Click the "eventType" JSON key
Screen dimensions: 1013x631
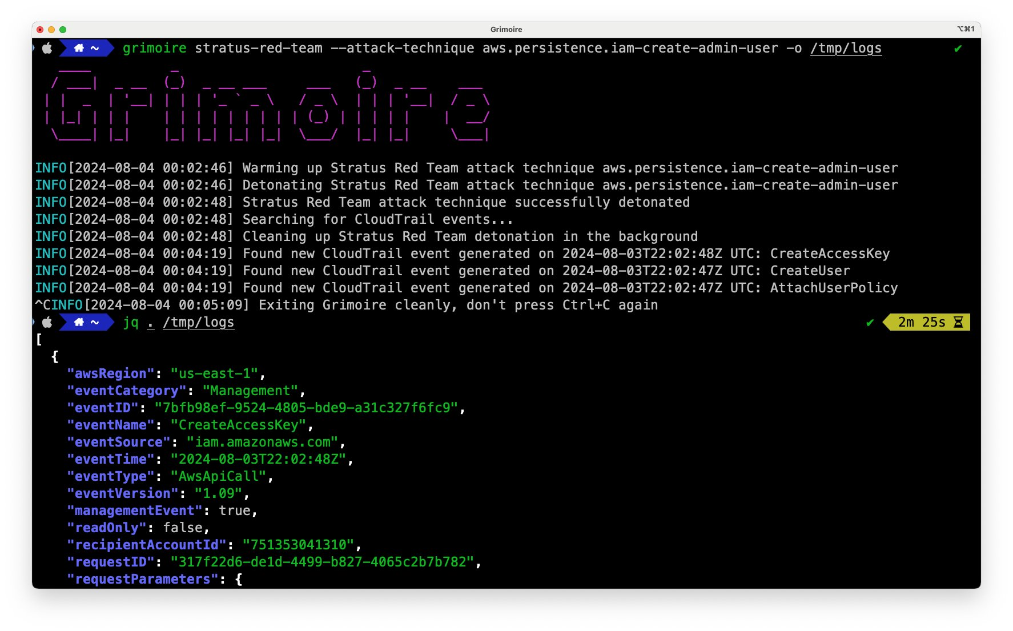point(111,476)
